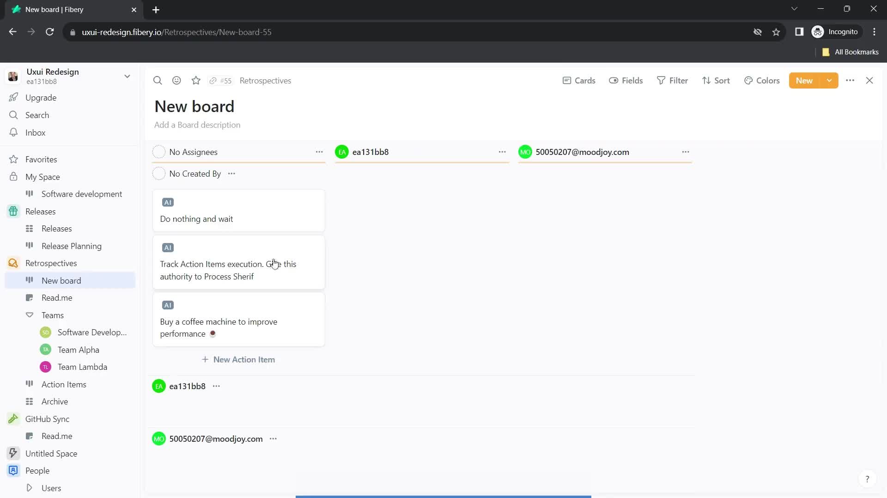The height and width of the screenshot is (498, 887).
Task: Expand the ea131bb8 column options
Action: coord(503,152)
